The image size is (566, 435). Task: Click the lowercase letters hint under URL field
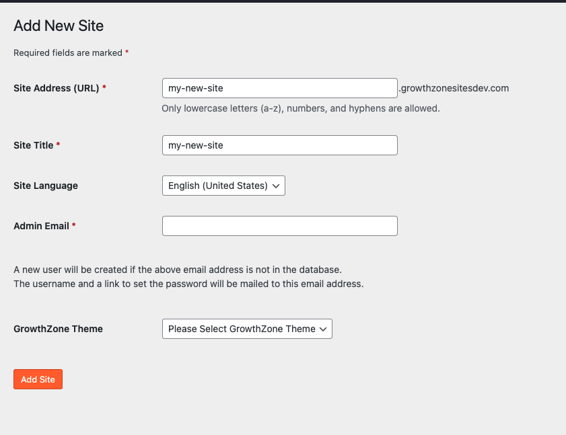(x=300, y=108)
